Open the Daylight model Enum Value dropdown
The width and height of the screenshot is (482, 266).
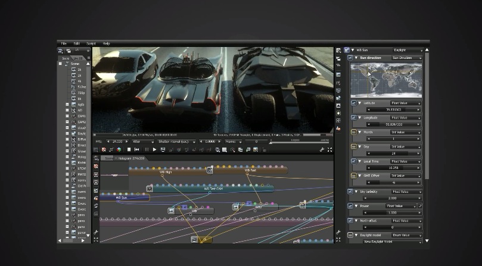407,235
